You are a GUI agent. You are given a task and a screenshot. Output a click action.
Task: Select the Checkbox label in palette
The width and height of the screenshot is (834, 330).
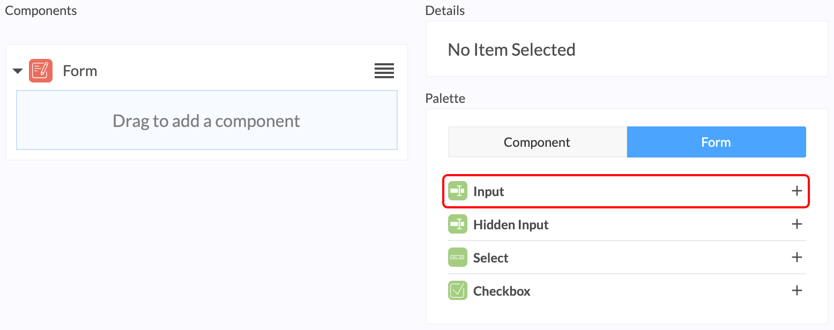tap(502, 291)
